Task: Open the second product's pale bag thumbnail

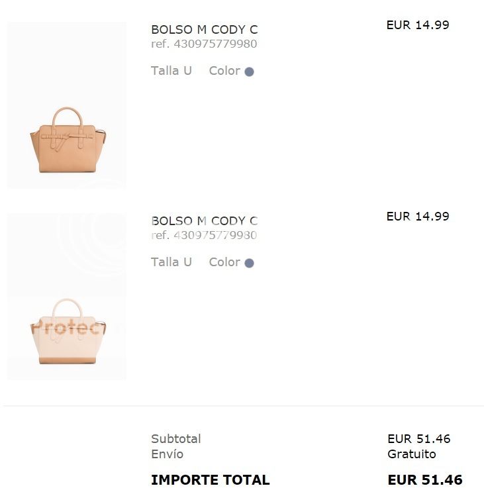Action: point(68,330)
